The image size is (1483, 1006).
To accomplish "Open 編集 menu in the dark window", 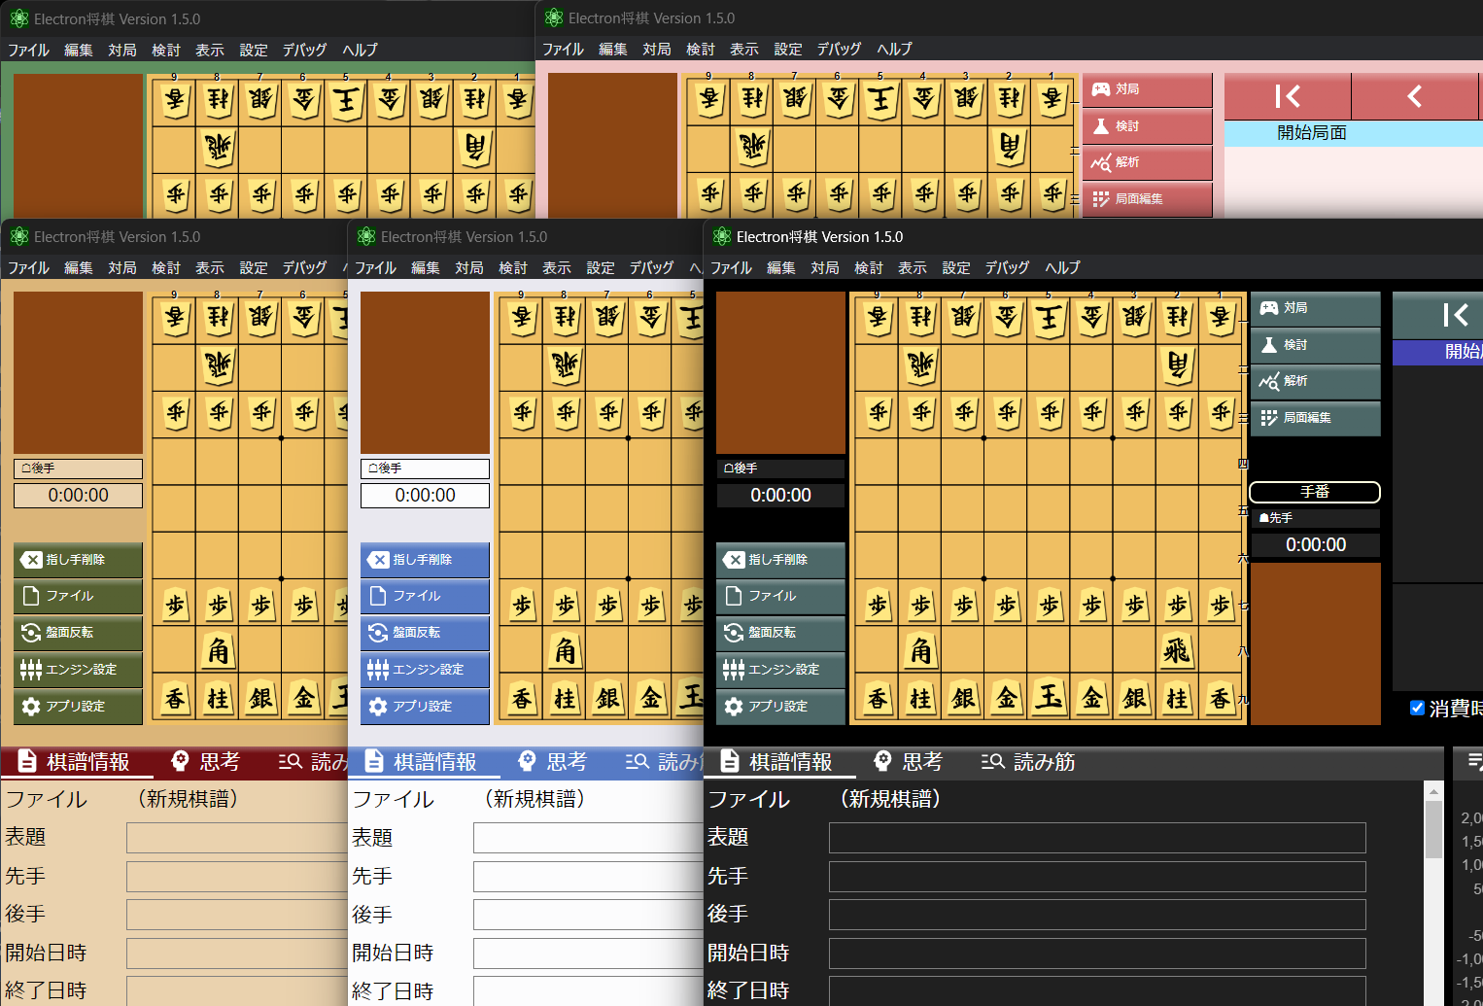I will (781, 267).
